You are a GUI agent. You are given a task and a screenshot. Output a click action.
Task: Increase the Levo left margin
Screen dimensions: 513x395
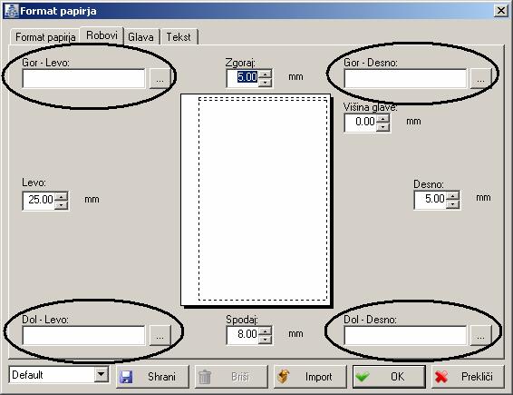[61, 197]
